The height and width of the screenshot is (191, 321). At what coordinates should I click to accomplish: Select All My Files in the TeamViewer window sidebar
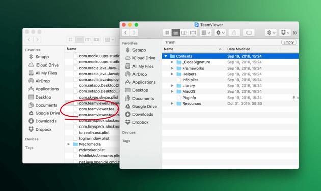140,66
